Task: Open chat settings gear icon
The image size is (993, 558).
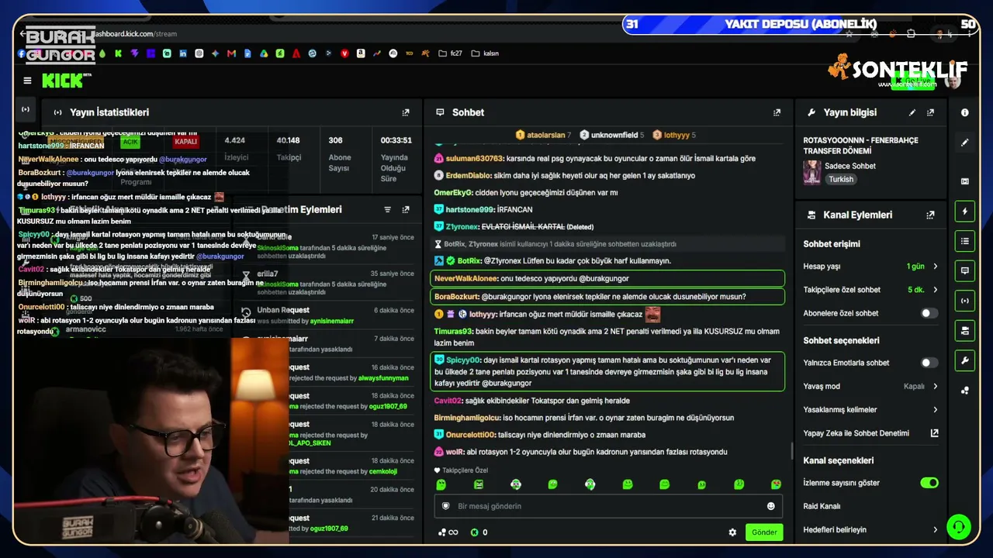Action: click(x=732, y=532)
